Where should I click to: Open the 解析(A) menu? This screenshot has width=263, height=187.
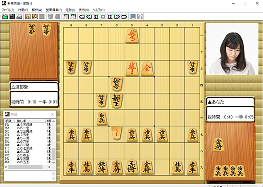pyautogui.click(x=37, y=10)
